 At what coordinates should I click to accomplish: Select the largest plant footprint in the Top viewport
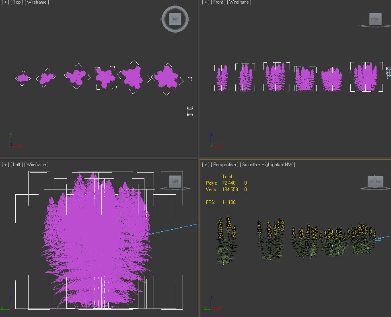coord(166,77)
